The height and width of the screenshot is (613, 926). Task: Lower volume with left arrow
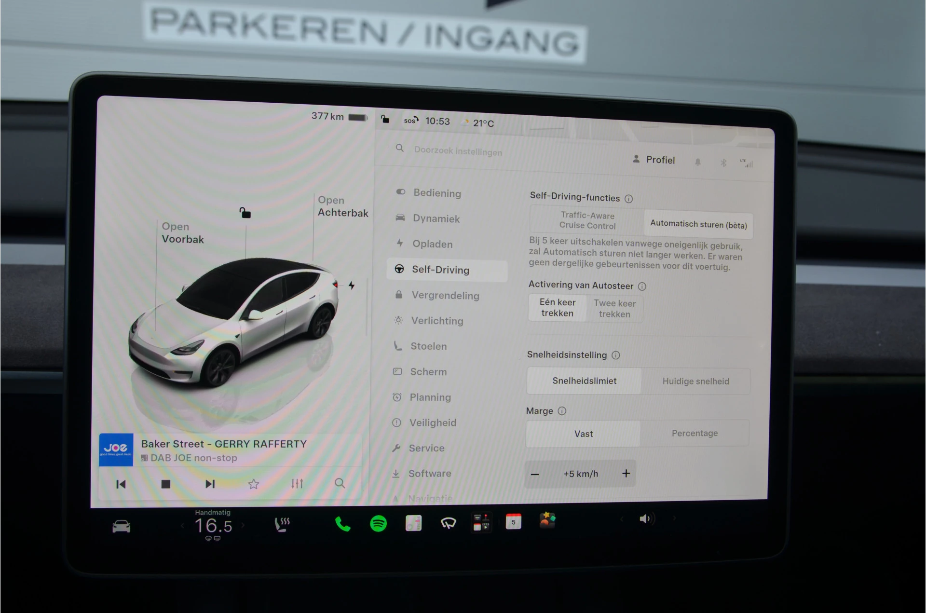pyautogui.click(x=622, y=519)
